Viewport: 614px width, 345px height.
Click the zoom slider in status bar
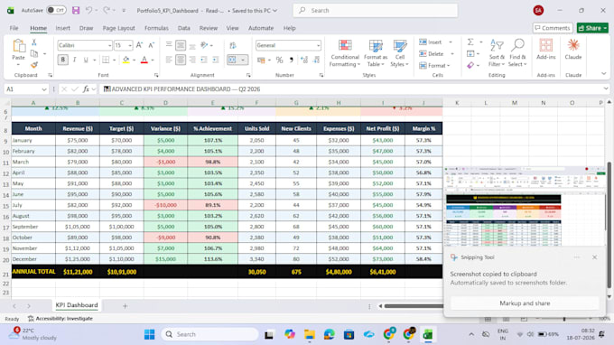pyautogui.click(x=563, y=319)
